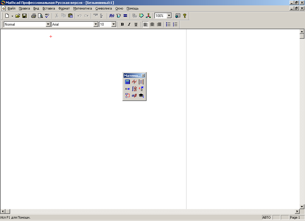Toggle bold formatting

click(122, 24)
